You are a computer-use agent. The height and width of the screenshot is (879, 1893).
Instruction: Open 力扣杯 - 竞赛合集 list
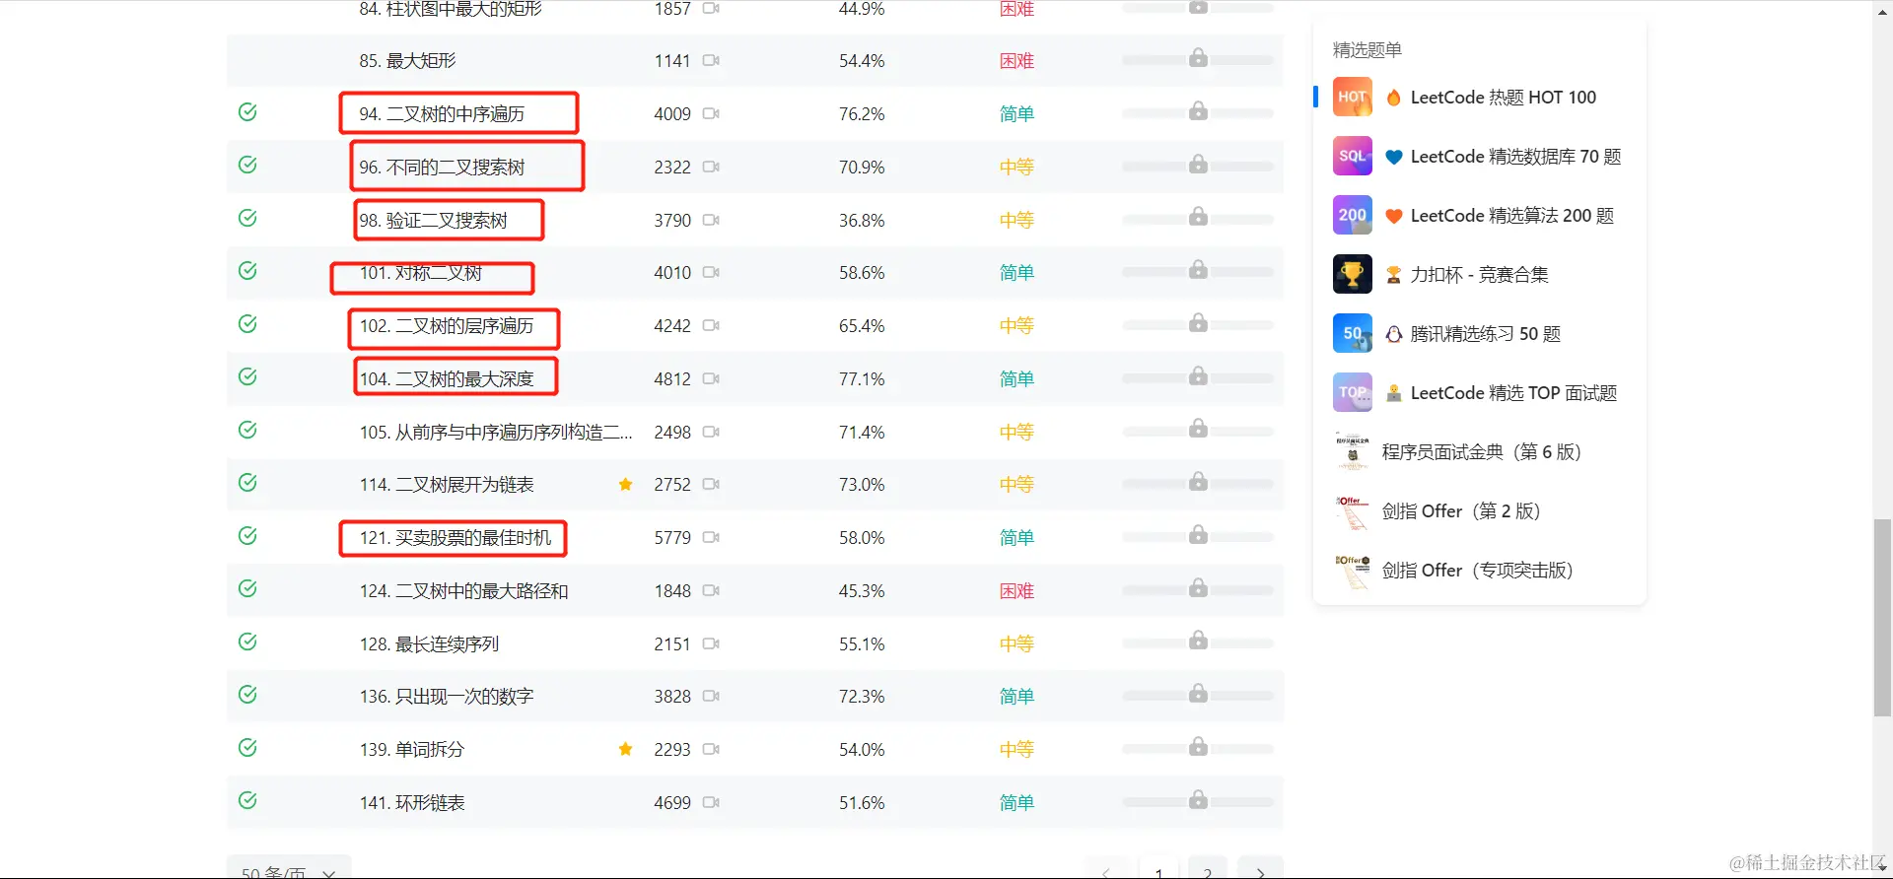(x=1479, y=275)
